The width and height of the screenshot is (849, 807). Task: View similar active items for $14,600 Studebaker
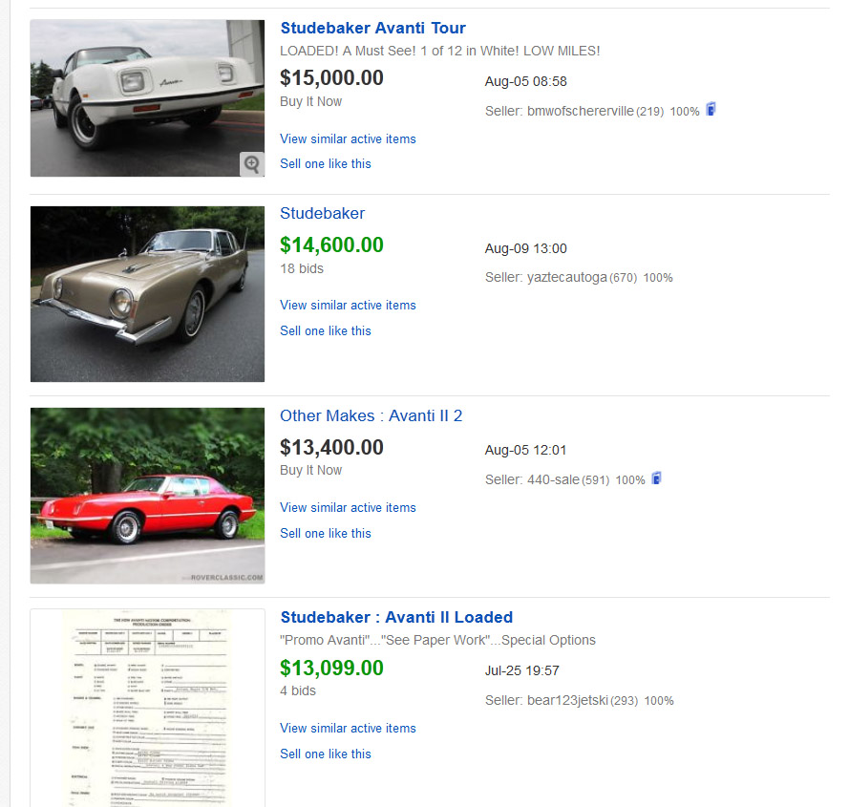pyautogui.click(x=348, y=305)
